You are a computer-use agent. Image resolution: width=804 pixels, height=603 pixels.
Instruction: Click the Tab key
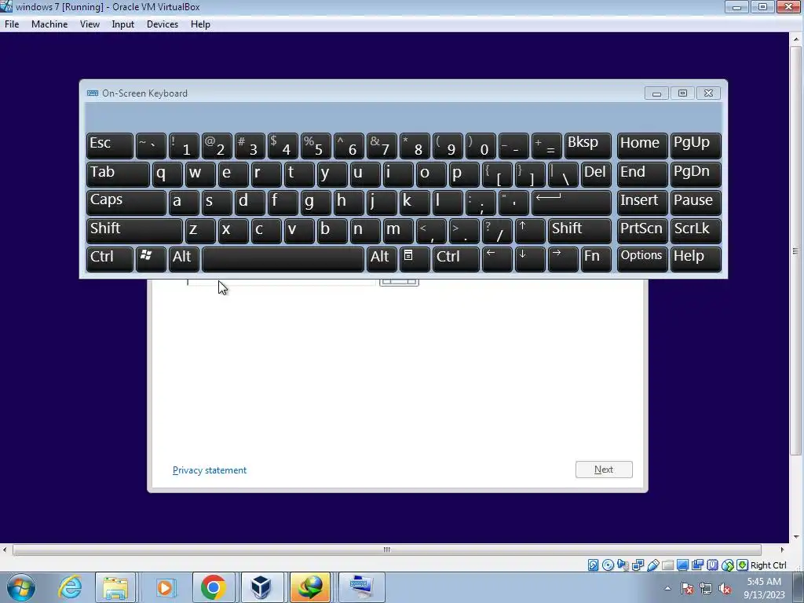click(x=118, y=174)
